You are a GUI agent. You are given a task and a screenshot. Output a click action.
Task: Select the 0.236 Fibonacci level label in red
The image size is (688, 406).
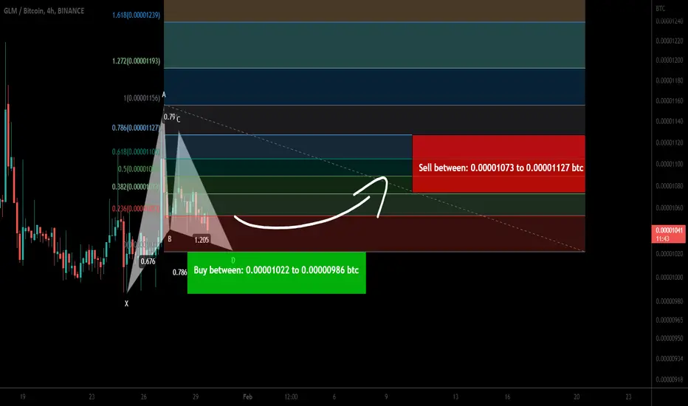tap(136, 208)
